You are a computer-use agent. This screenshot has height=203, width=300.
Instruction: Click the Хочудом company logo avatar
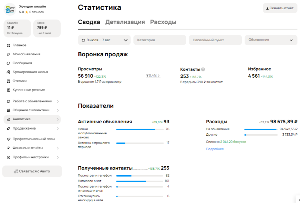click(10, 9)
